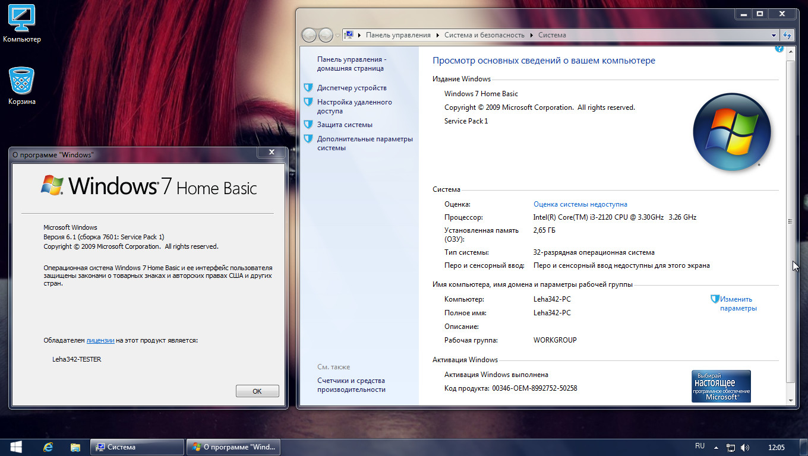Screen dimensions: 808x456
Task: Switch to О программе Windows taskbar button
Action: (x=233, y=447)
